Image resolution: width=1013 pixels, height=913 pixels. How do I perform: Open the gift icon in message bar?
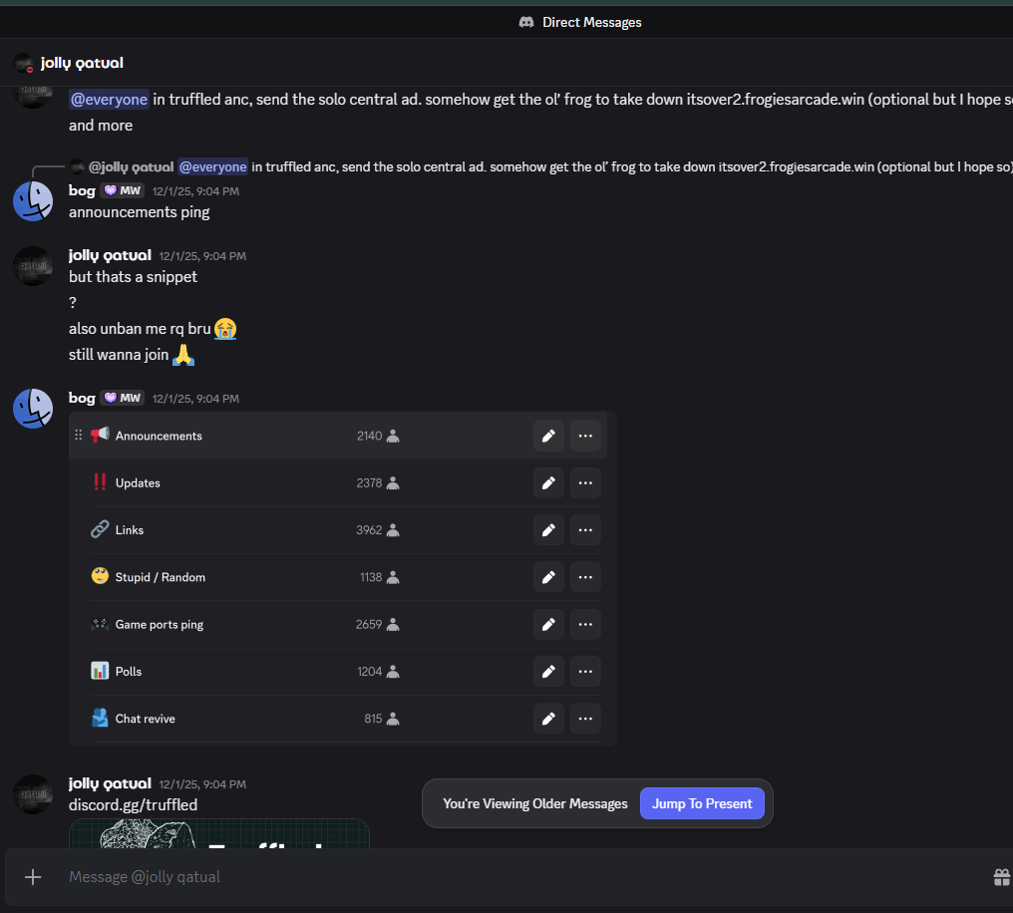tap(1001, 877)
